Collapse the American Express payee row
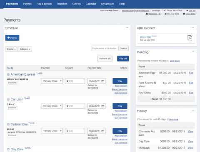 (x=8, y=74)
